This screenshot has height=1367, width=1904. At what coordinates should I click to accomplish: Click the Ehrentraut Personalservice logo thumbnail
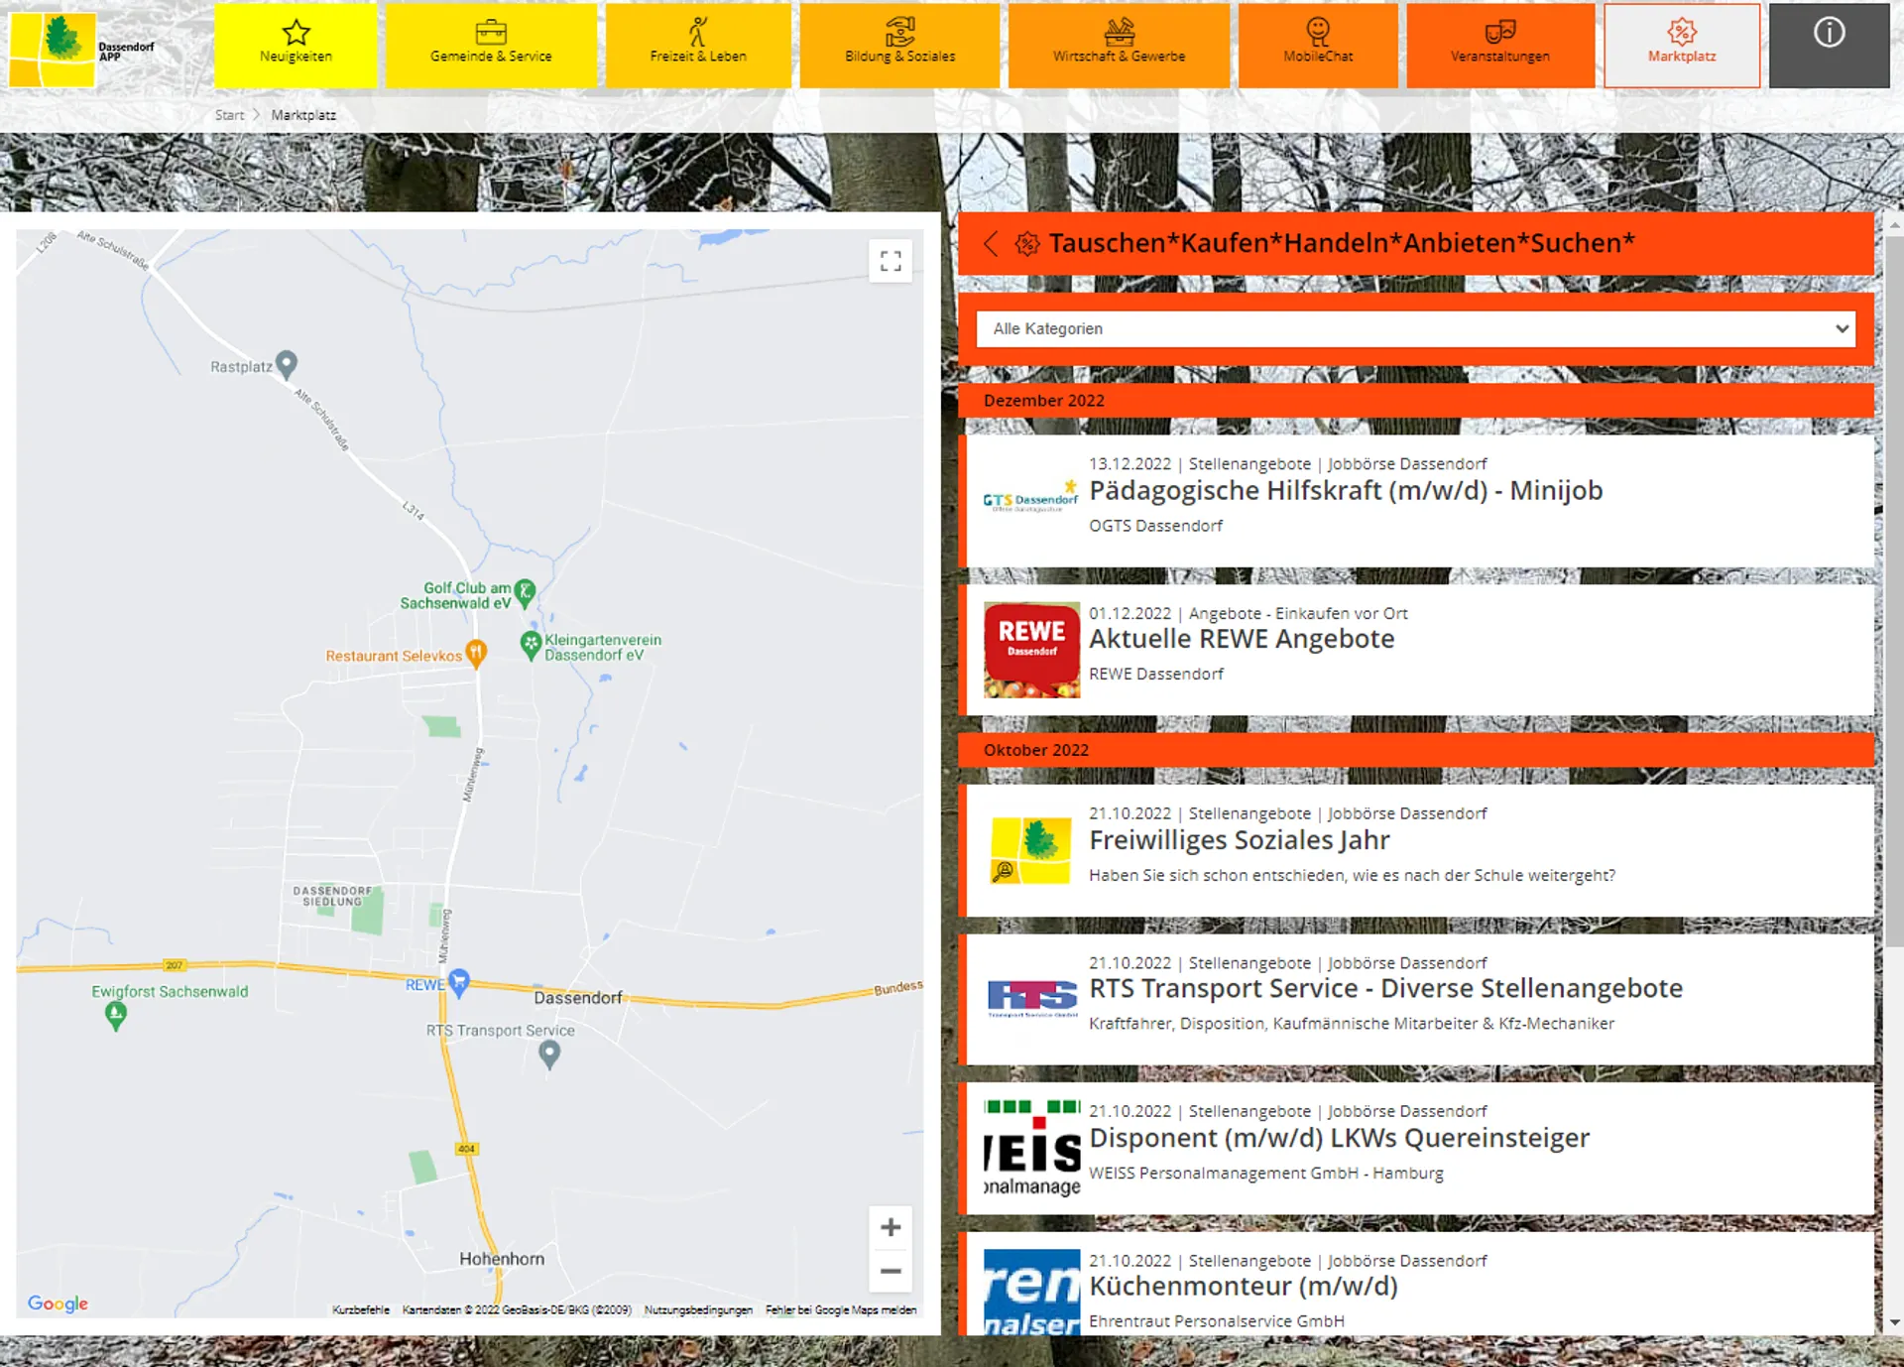coord(1031,1292)
